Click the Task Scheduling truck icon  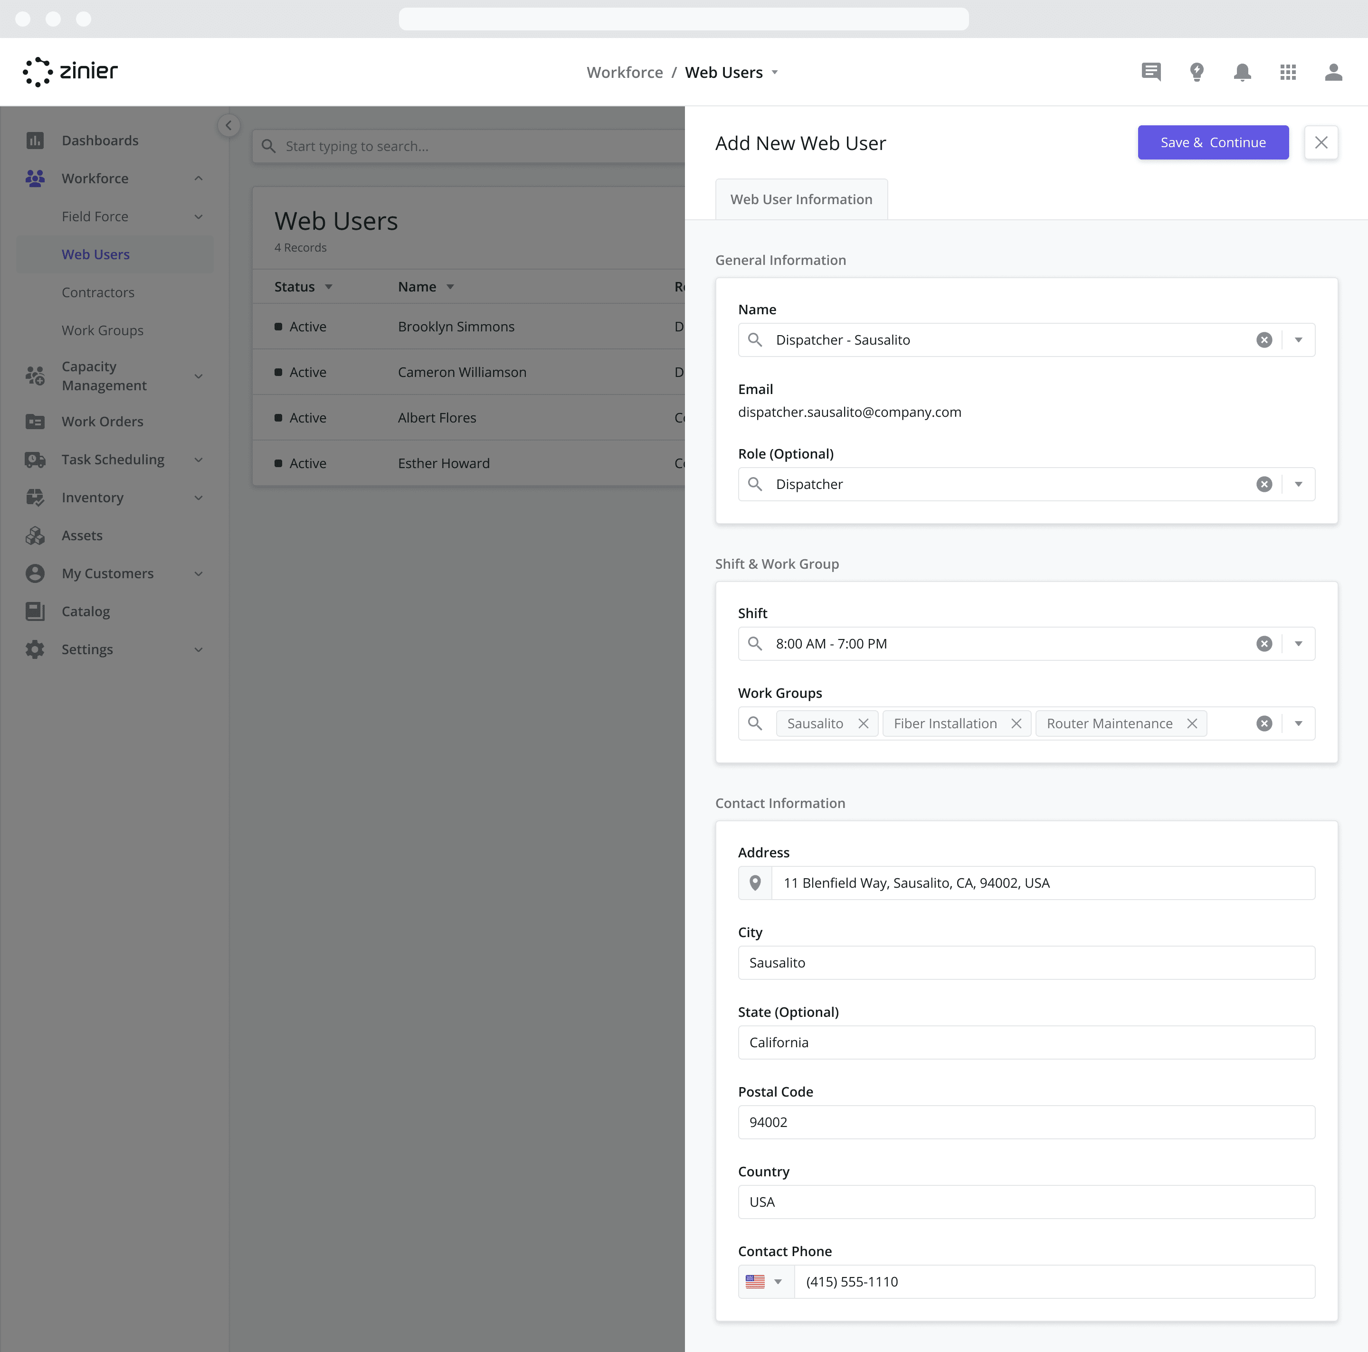[35, 459]
